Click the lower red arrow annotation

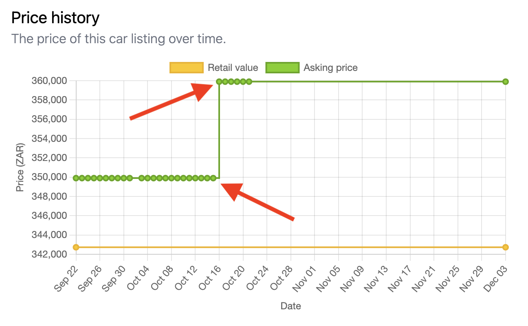pos(257,202)
